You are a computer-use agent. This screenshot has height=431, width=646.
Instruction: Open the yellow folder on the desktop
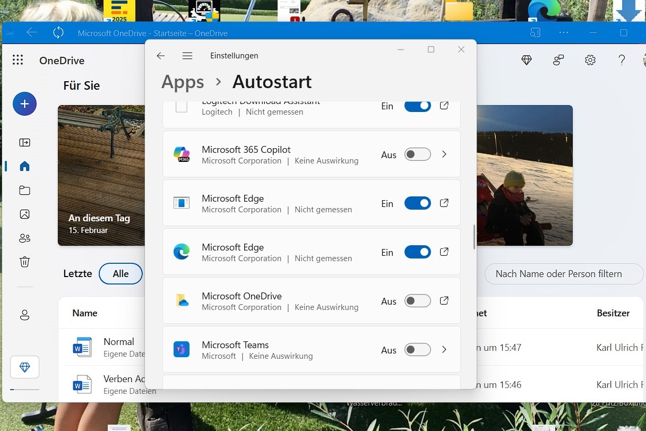tap(459, 11)
